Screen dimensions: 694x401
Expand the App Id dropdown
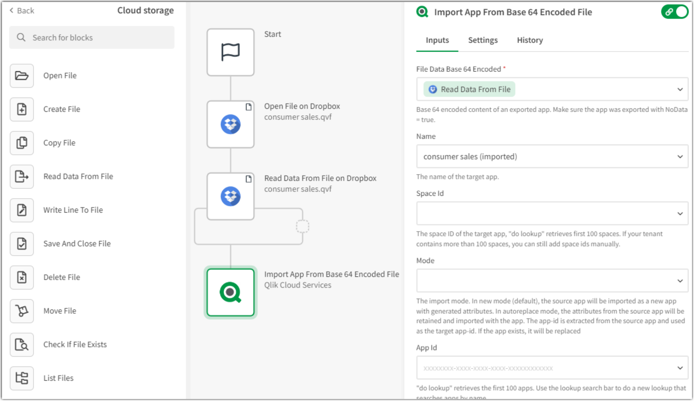680,367
